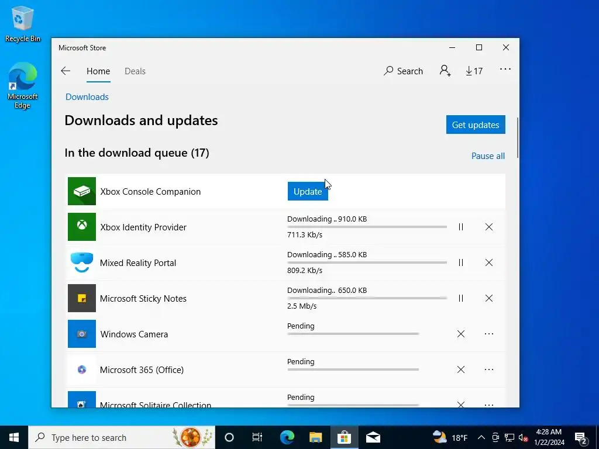Click the Pause all link
Viewport: 599px width, 449px height.
coord(488,156)
